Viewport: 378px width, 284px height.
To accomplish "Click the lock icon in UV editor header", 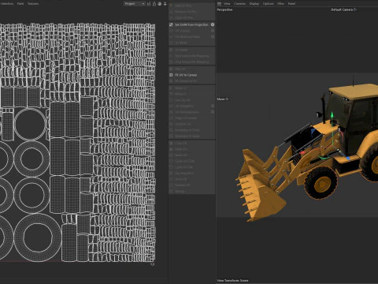I will (154, 4).
